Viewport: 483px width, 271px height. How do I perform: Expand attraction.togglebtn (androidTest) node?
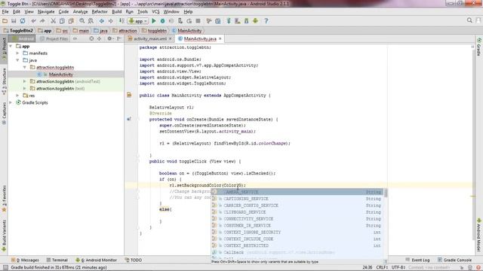point(25,81)
